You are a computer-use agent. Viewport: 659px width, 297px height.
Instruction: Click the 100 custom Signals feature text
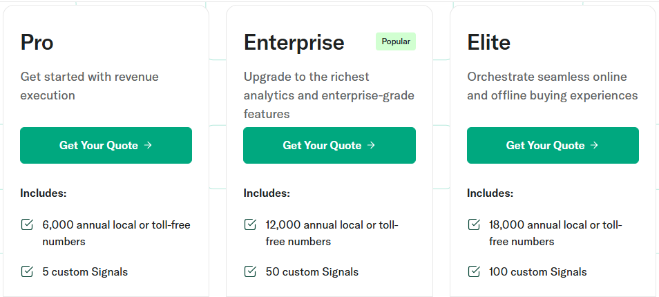pyautogui.click(x=537, y=272)
